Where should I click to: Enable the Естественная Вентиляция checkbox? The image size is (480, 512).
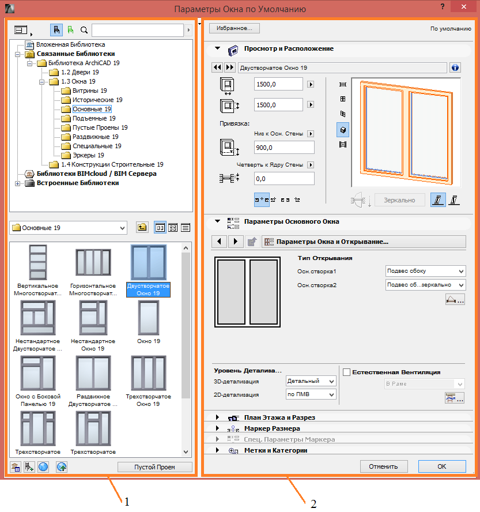(346, 372)
